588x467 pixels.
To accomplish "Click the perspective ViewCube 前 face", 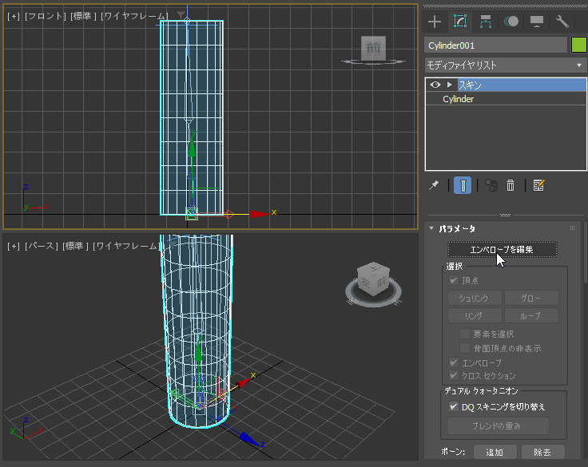I will pos(382,283).
